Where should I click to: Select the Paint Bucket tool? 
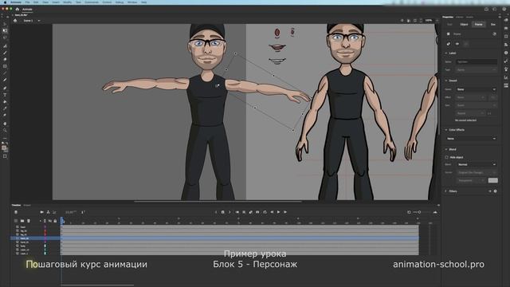(5, 101)
